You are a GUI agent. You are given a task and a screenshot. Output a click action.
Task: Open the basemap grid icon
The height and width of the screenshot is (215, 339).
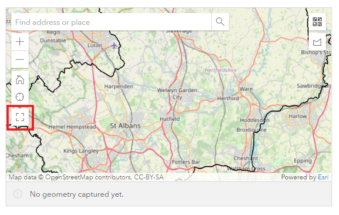click(x=317, y=22)
